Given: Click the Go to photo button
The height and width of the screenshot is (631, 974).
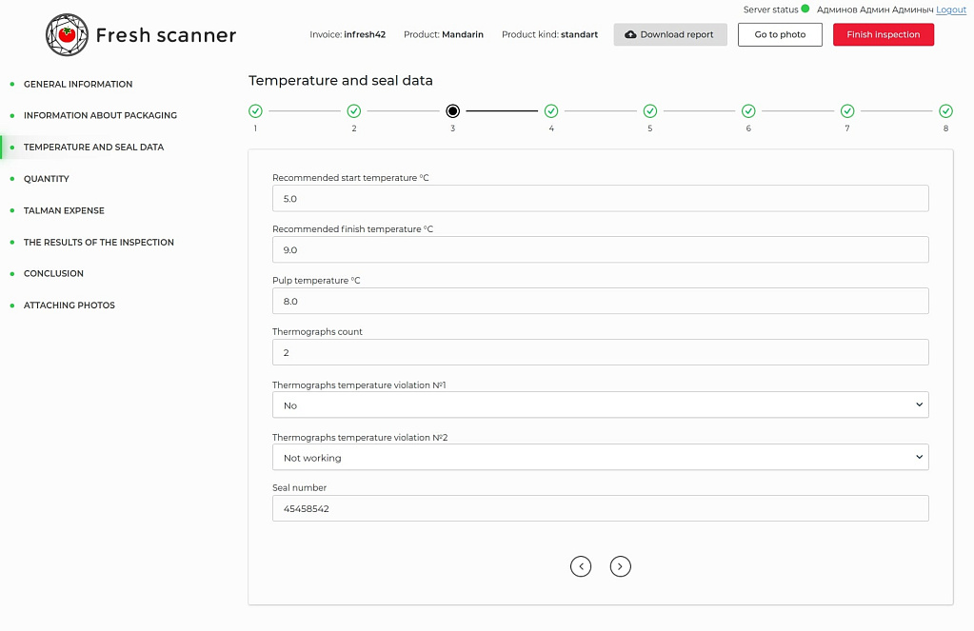Looking at the screenshot, I should tap(780, 35).
